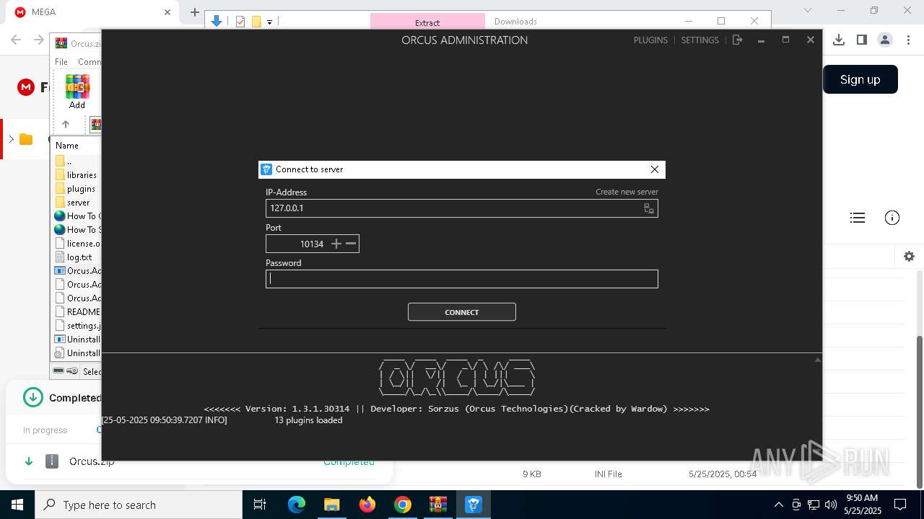Image resolution: width=924 pixels, height=519 pixels.
Task: Increase the port with the plus button
Action: coord(336,244)
